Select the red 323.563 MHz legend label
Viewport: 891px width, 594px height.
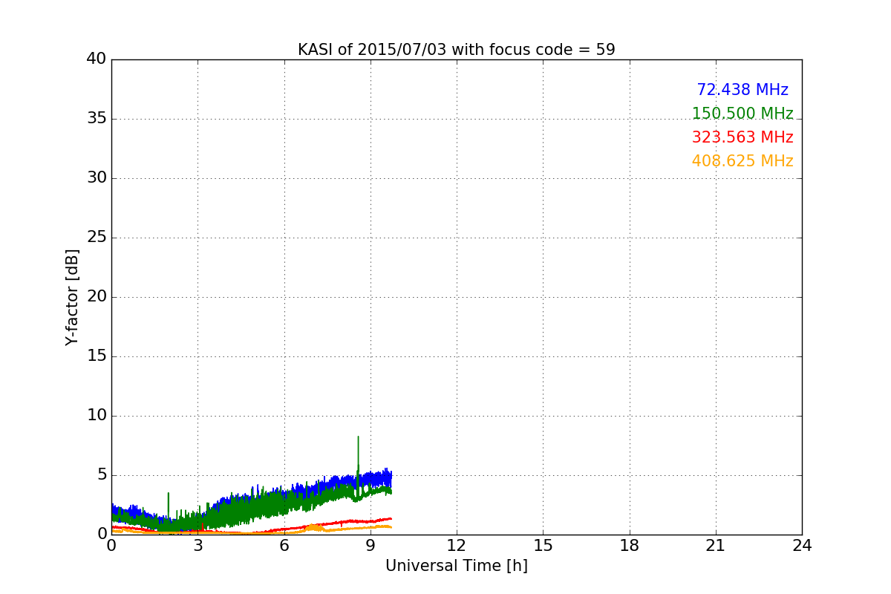tap(742, 137)
